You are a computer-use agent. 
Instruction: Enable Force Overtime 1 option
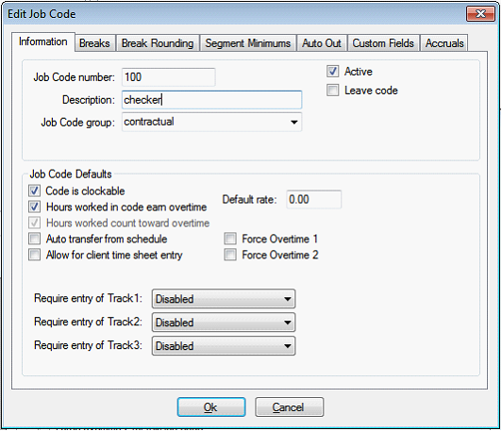(230, 239)
